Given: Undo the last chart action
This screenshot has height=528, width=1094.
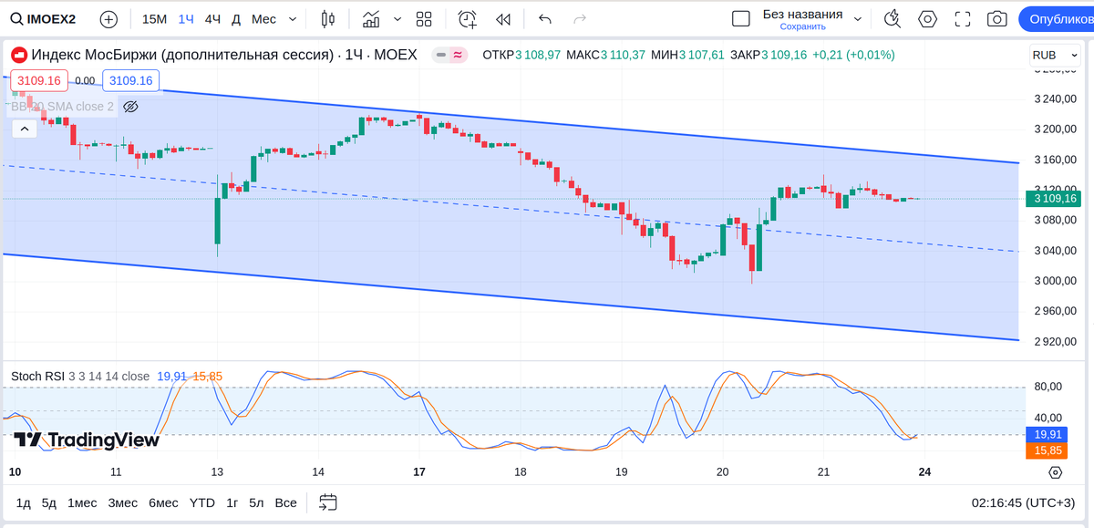Looking at the screenshot, I should pyautogui.click(x=545, y=18).
